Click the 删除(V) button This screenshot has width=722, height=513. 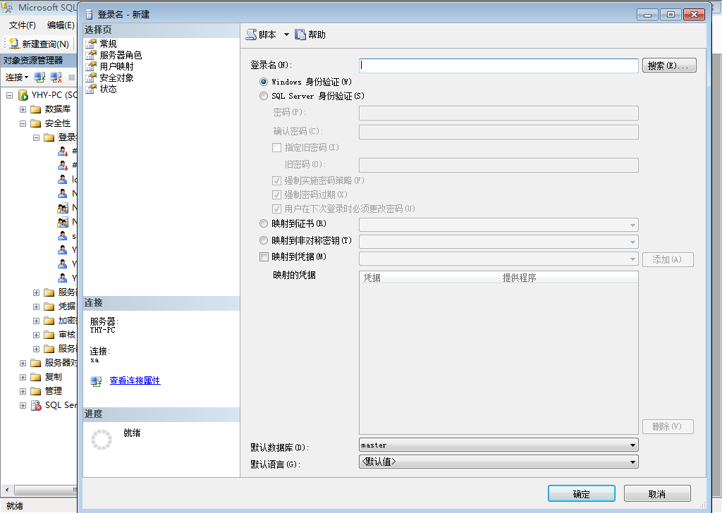pos(668,426)
